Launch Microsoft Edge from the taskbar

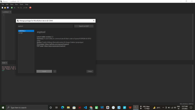click(63, 107)
